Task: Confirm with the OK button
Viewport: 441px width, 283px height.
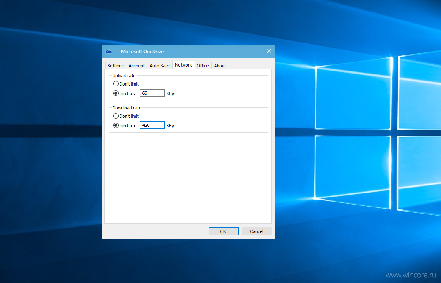Action: [x=223, y=231]
